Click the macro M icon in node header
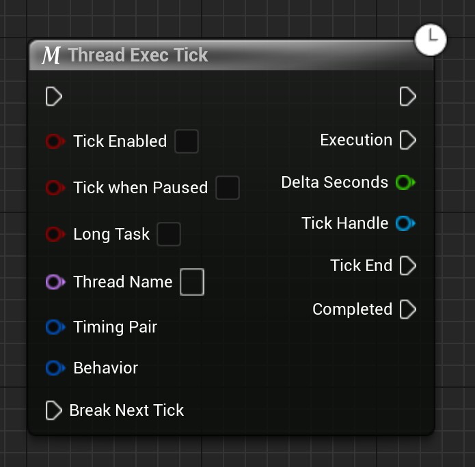Image resolution: width=475 pixels, height=467 pixels. pos(51,55)
